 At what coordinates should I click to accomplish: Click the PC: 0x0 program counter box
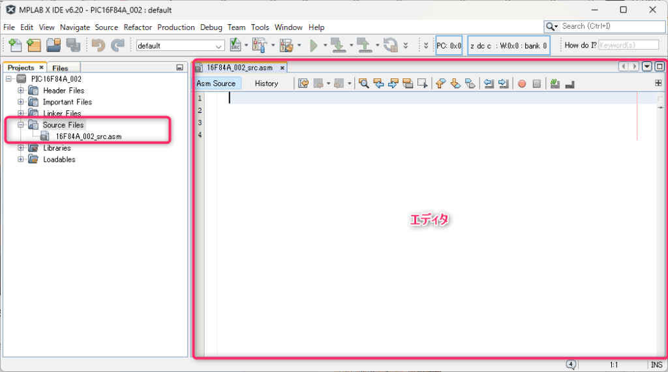449,46
